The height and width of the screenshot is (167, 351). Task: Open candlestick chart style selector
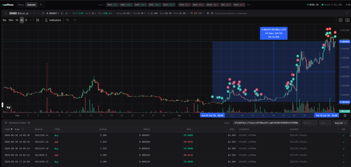(x=38, y=20)
